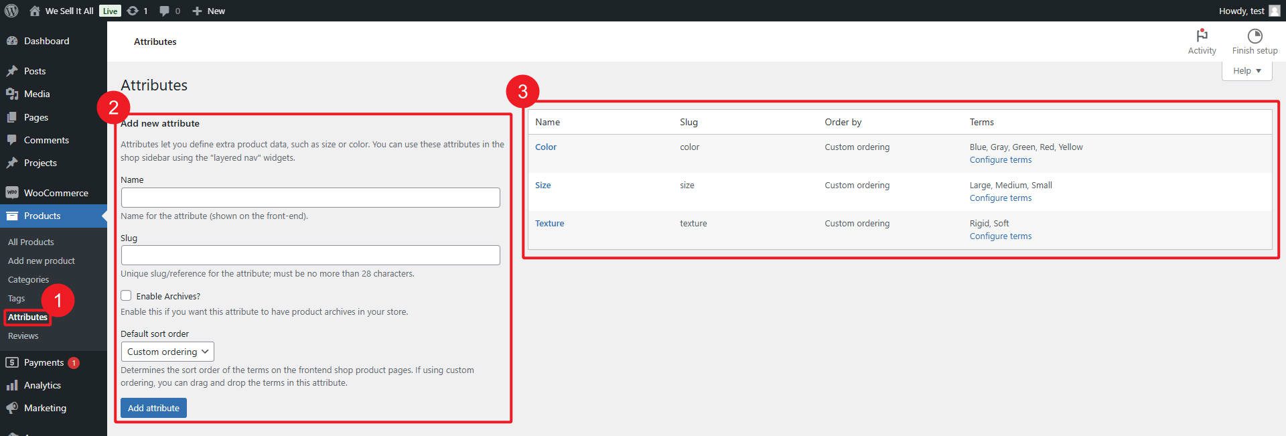
Task: Open the updates icon in admin bar
Action: coord(133,11)
